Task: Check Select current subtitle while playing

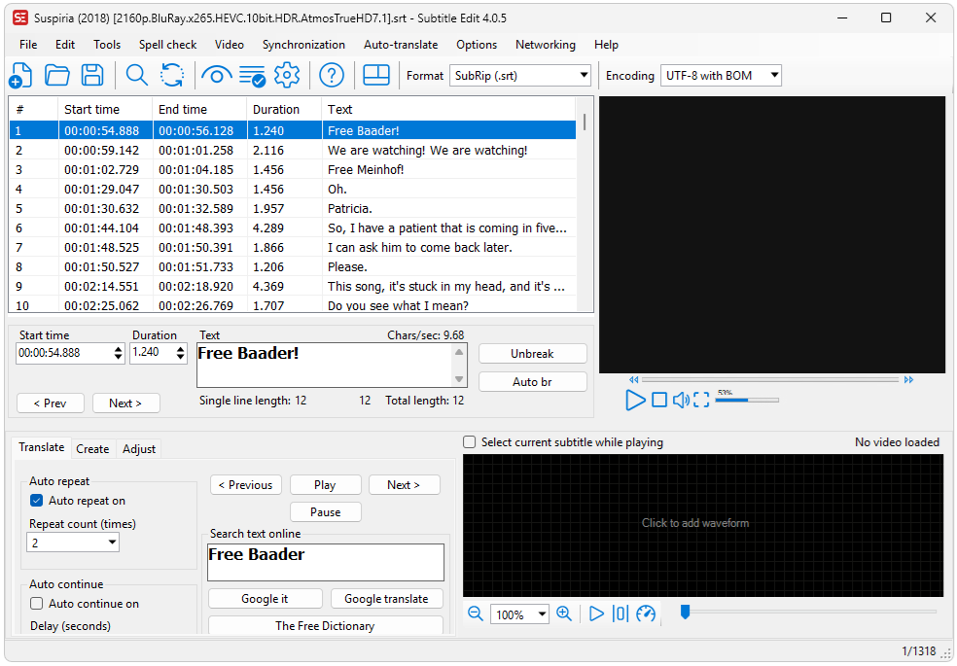Action: (470, 442)
